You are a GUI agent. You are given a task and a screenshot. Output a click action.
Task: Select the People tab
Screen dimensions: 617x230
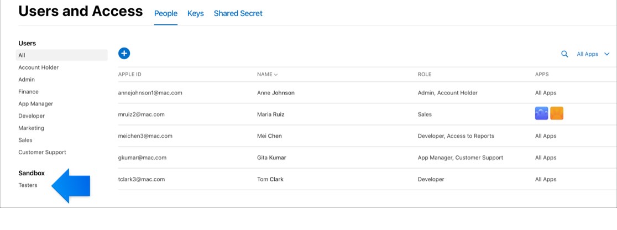pyautogui.click(x=166, y=13)
